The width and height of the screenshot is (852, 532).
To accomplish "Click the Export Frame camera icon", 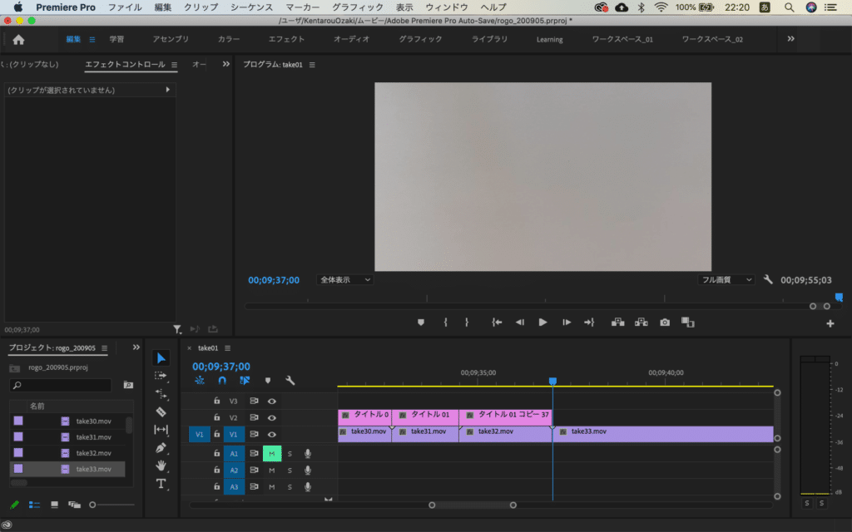I will [x=665, y=323].
